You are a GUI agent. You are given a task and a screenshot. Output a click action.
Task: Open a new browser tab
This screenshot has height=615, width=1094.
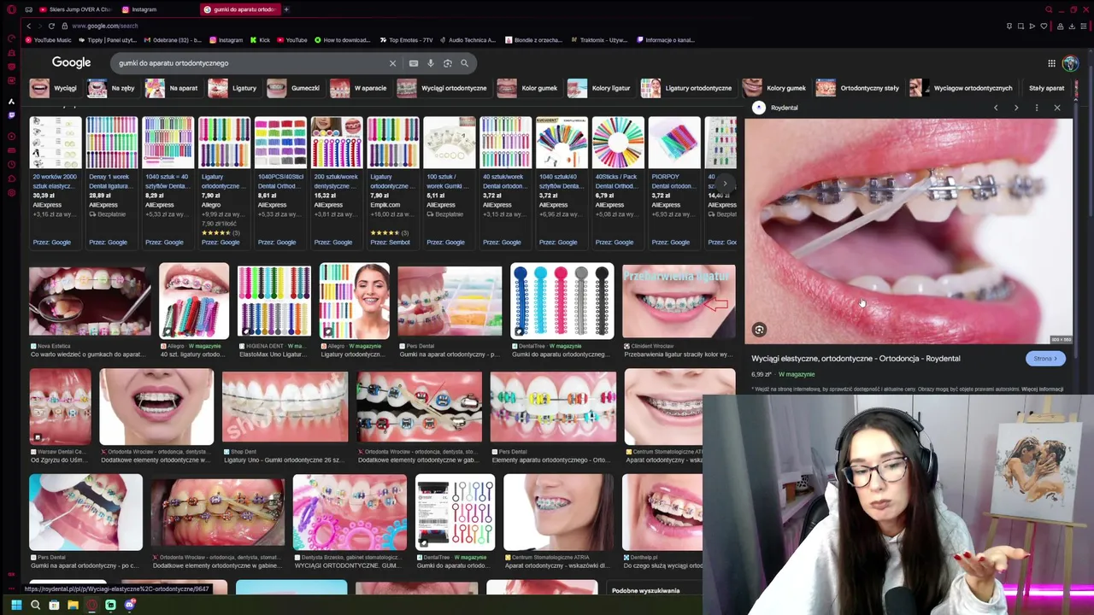click(x=286, y=9)
